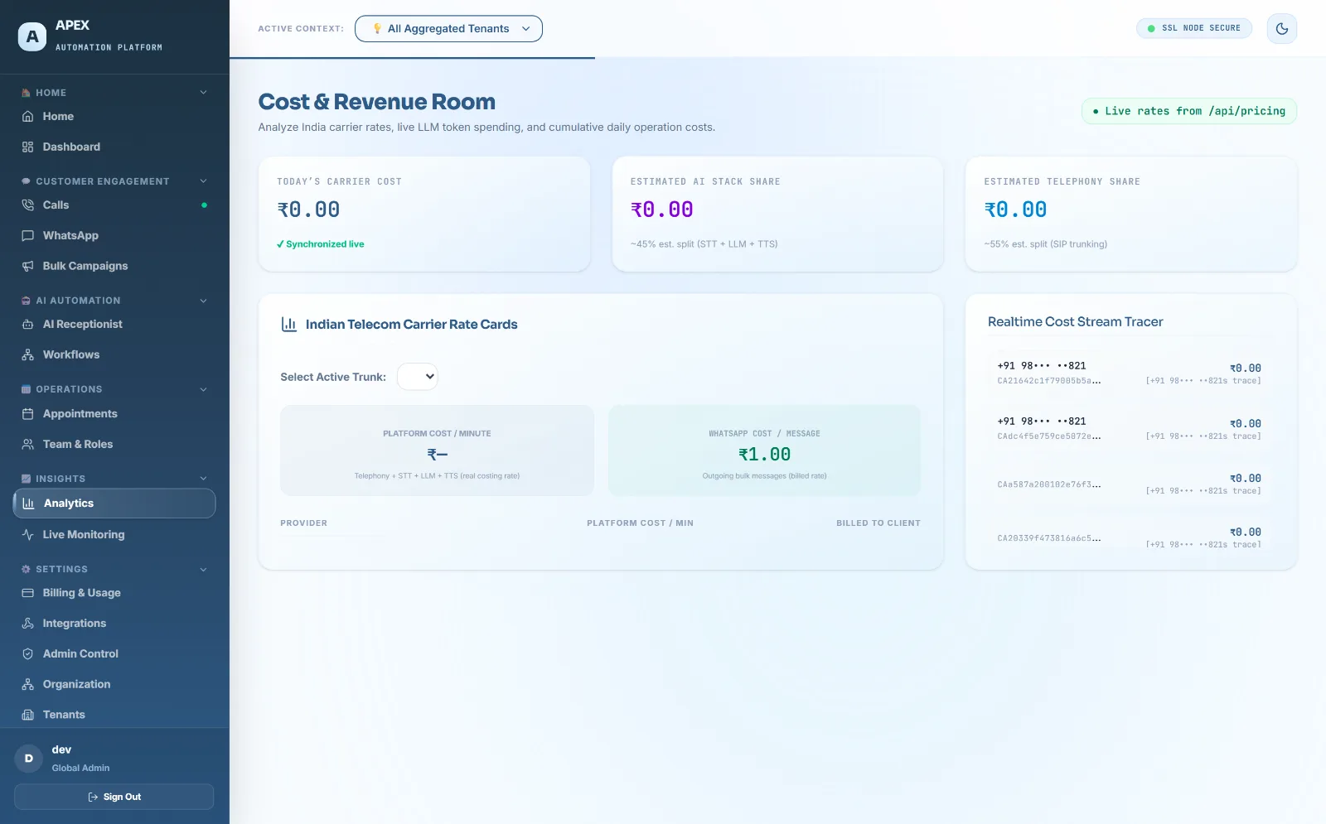The image size is (1326, 824).
Task: Click the PROVIDER column header
Action: (x=304, y=523)
